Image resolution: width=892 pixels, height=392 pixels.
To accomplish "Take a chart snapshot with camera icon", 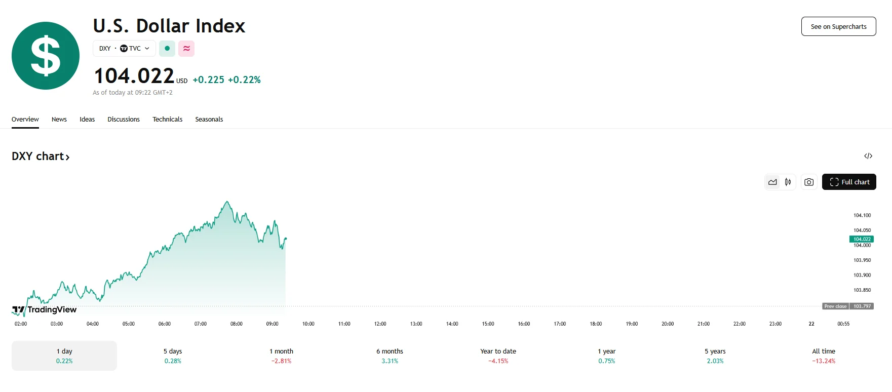I will point(809,182).
